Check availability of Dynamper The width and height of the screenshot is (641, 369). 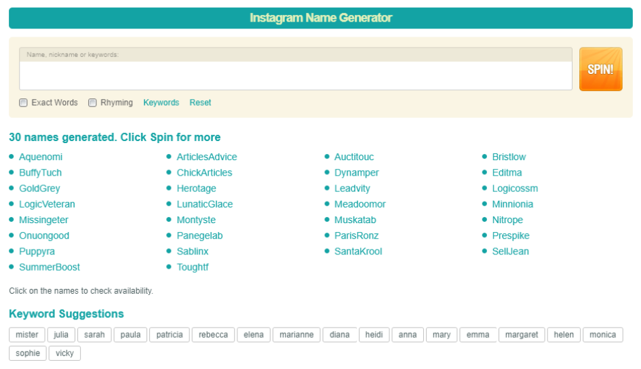357,173
